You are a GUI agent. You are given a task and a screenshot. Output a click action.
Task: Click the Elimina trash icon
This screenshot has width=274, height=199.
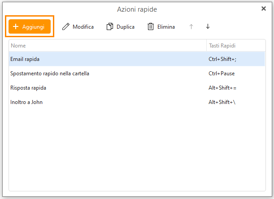click(151, 26)
